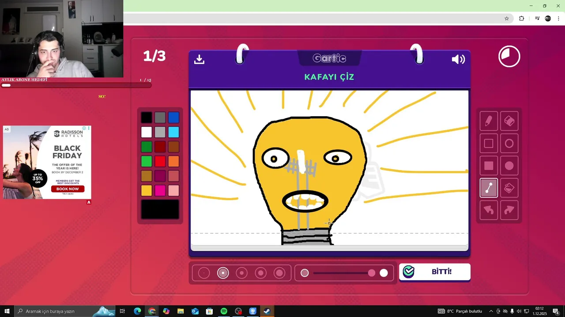565x317 pixels.
Task: Click the taskbar clock showing 02:12
Action: point(539,311)
